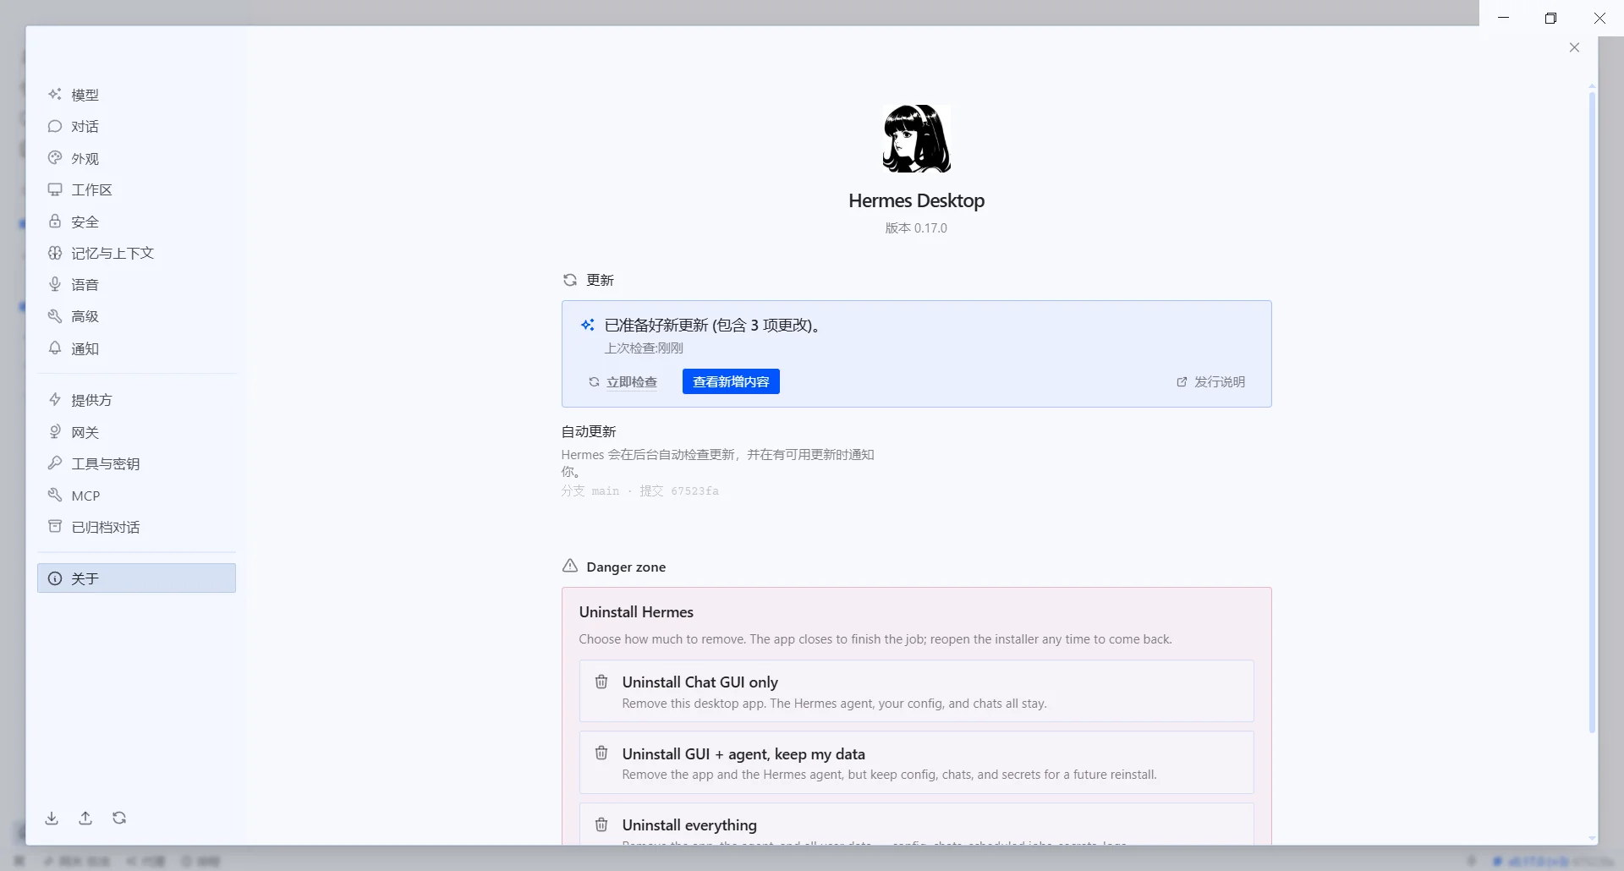The image size is (1624, 871).
Task: Click 立即检查 to check for updates
Action: 623,382
